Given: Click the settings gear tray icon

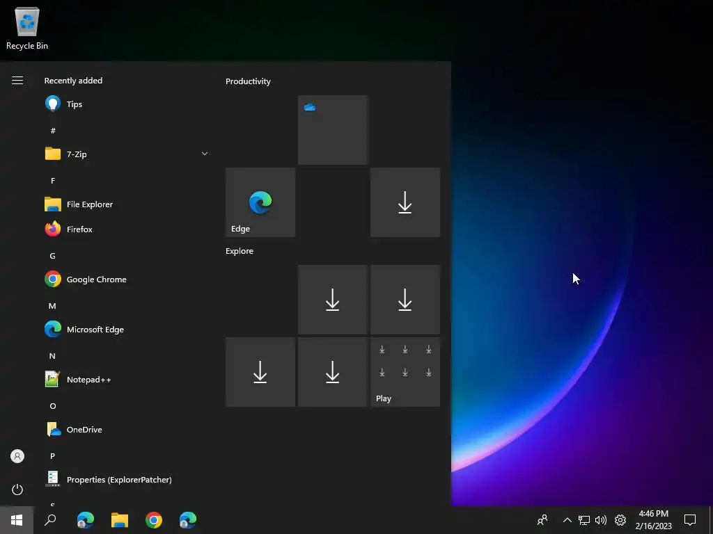Looking at the screenshot, I should pyautogui.click(x=620, y=520).
